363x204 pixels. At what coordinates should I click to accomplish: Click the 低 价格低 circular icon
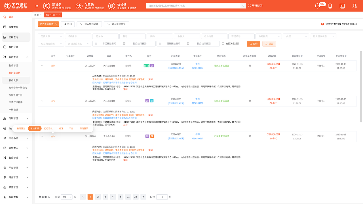click(x=111, y=6)
